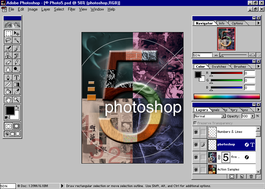Click the trash icon in Layers palette

click(251, 176)
